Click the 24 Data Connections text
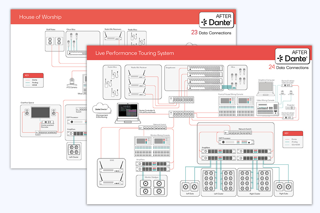The width and height of the screenshot is (320, 213). 288,67
